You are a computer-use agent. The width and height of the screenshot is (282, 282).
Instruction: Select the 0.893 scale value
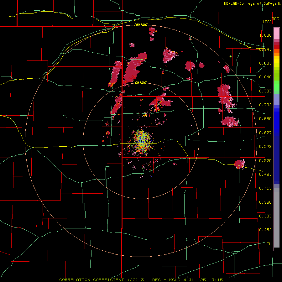tap(265, 63)
